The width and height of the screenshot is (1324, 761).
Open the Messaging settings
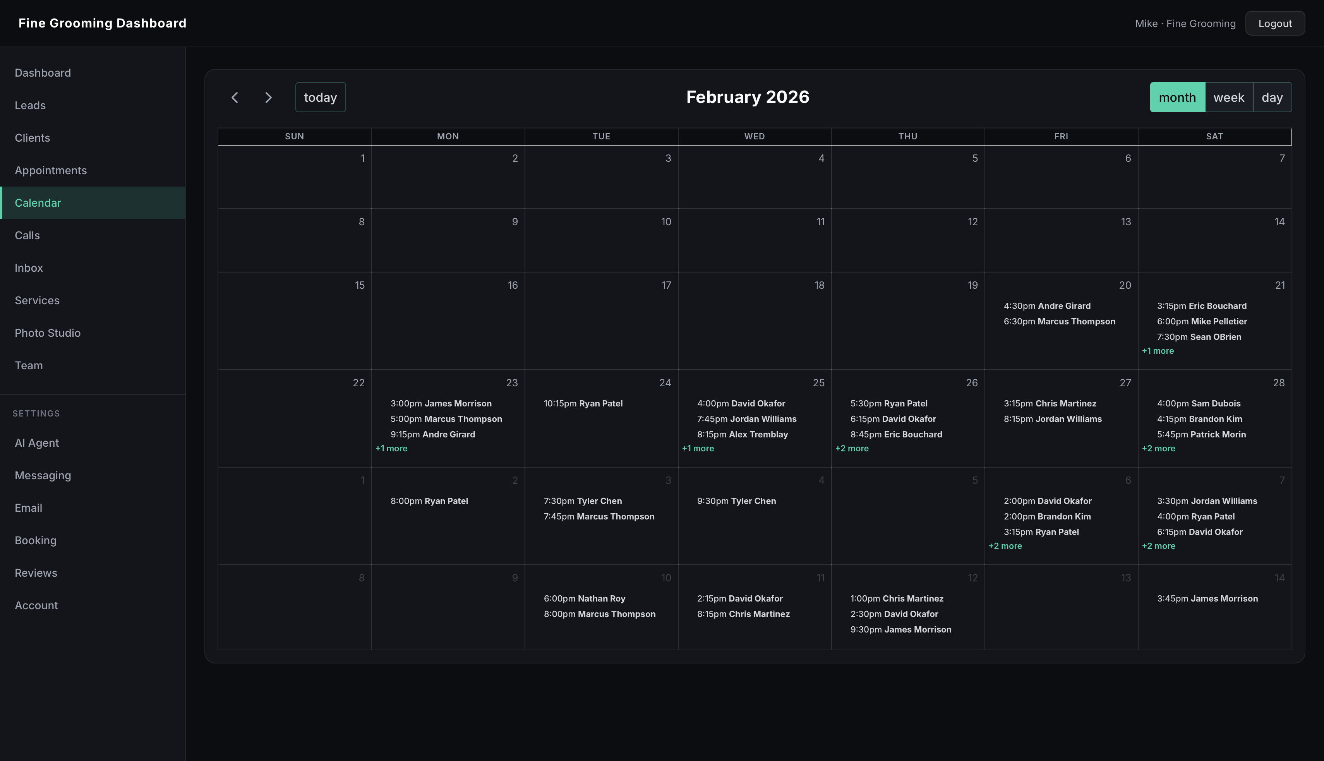click(x=42, y=476)
